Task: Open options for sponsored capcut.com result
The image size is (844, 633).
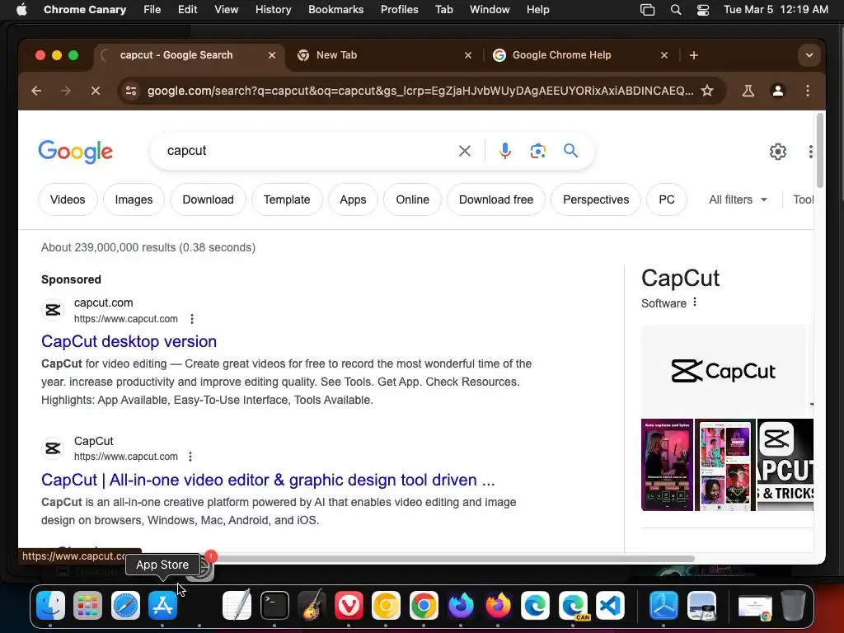Action: click(x=191, y=319)
